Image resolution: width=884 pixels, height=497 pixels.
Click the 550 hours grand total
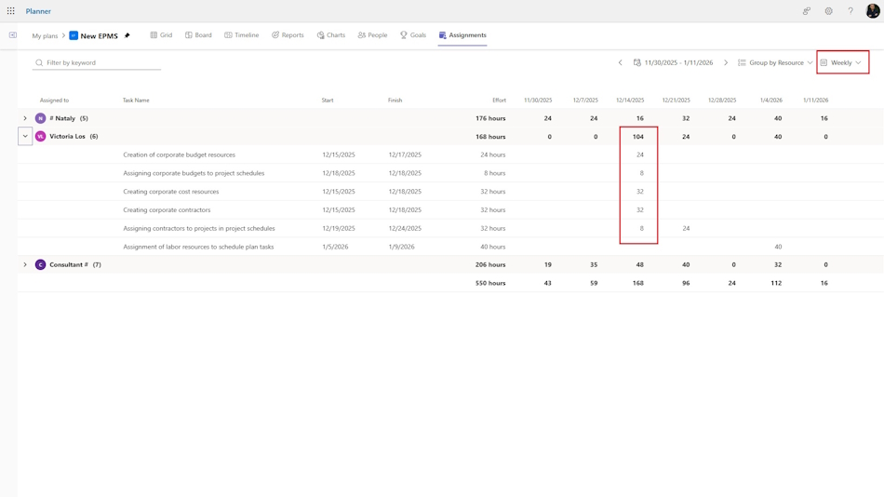[490, 283]
